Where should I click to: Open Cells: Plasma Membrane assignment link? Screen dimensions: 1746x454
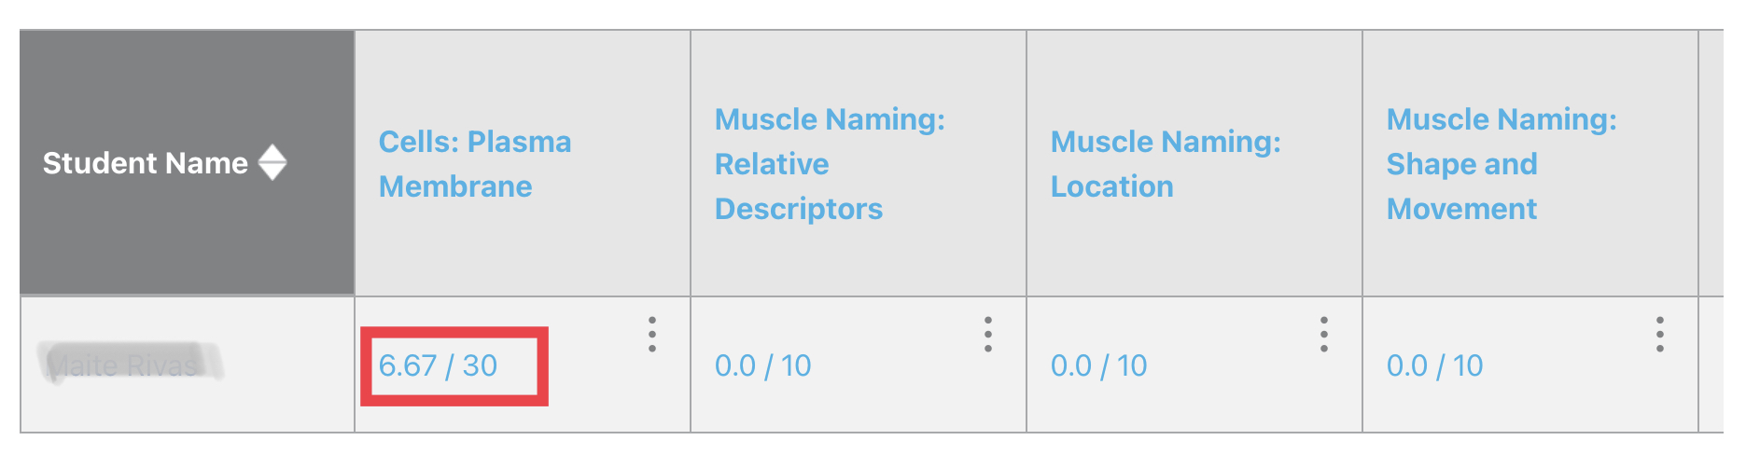coord(475,164)
